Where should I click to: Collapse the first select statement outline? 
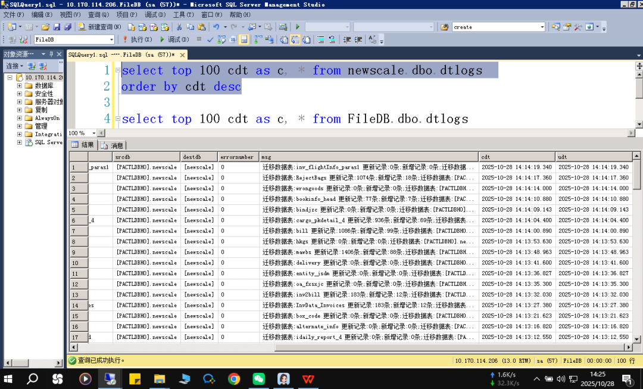pyautogui.click(x=118, y=70)
